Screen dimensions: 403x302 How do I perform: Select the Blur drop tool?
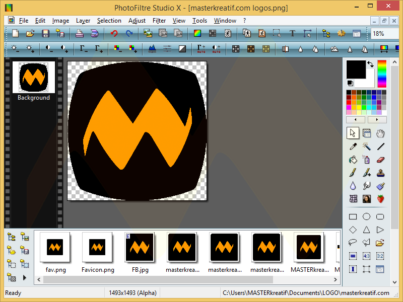pyautogui.click(x=353, y=186)
